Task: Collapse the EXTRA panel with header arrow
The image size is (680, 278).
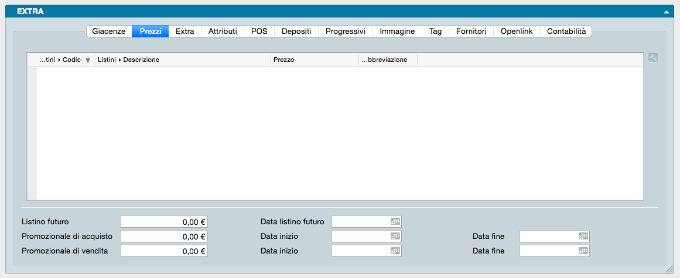Action: (667, 12)
